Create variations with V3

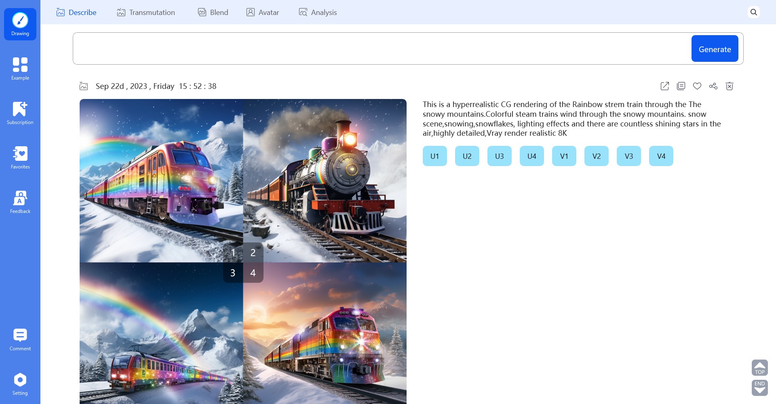tap(629, 156)
